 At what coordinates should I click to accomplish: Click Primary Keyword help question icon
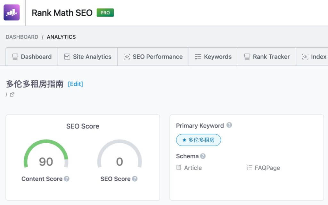229,125
